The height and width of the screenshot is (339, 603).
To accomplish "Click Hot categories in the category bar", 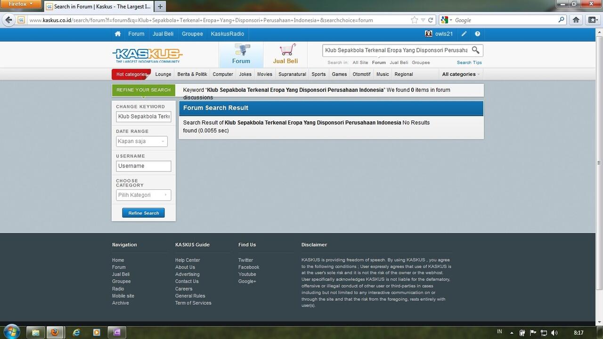I will [131, 74].
